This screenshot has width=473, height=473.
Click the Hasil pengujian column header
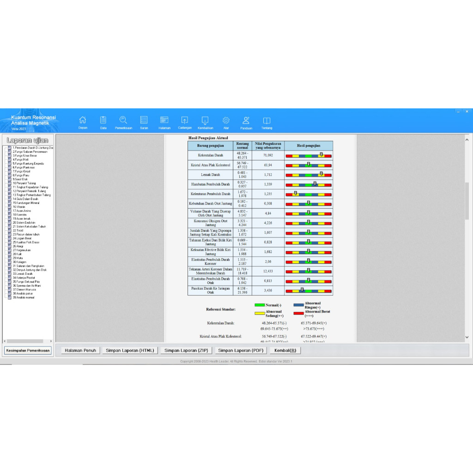309,146
